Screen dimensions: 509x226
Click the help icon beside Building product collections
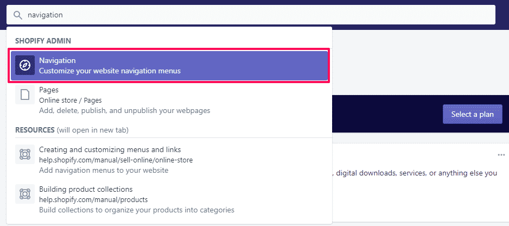pos(24,194)
